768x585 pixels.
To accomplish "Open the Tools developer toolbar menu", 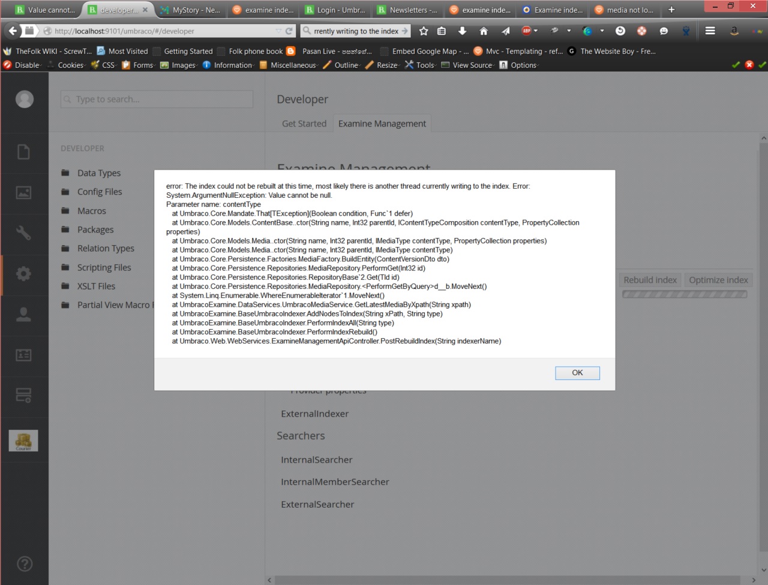I will (421, 65).
